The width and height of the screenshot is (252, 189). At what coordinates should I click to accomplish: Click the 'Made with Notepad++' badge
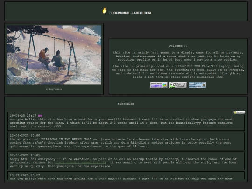pos(178,85)
